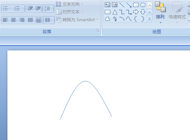Image resolution: width=190 pixels, height=140 pixels.
Task: Justify the paragraph text
Action: click(30, 20)
